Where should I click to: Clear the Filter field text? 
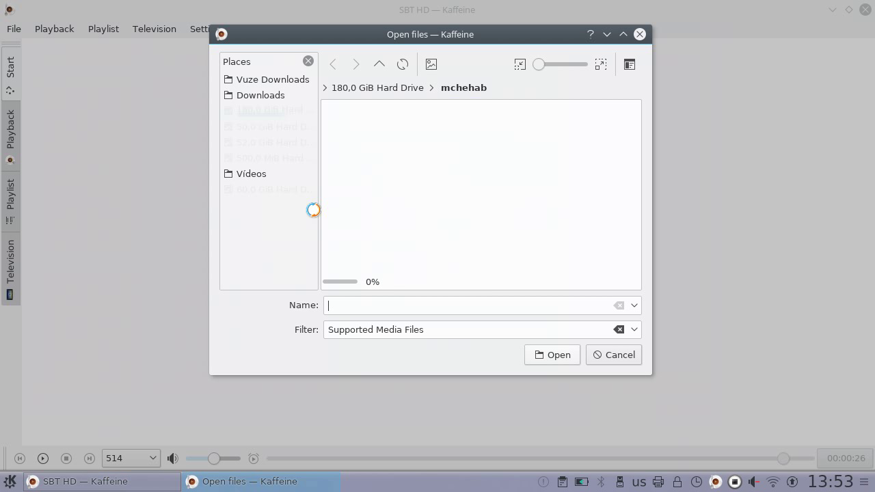click(619, 329)
